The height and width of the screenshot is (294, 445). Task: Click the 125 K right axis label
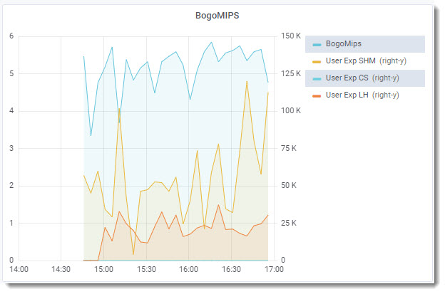click(291, 73)
